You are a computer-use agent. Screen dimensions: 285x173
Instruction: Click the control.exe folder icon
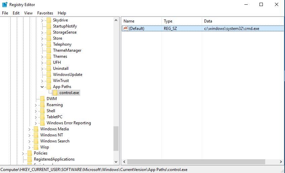55,93
